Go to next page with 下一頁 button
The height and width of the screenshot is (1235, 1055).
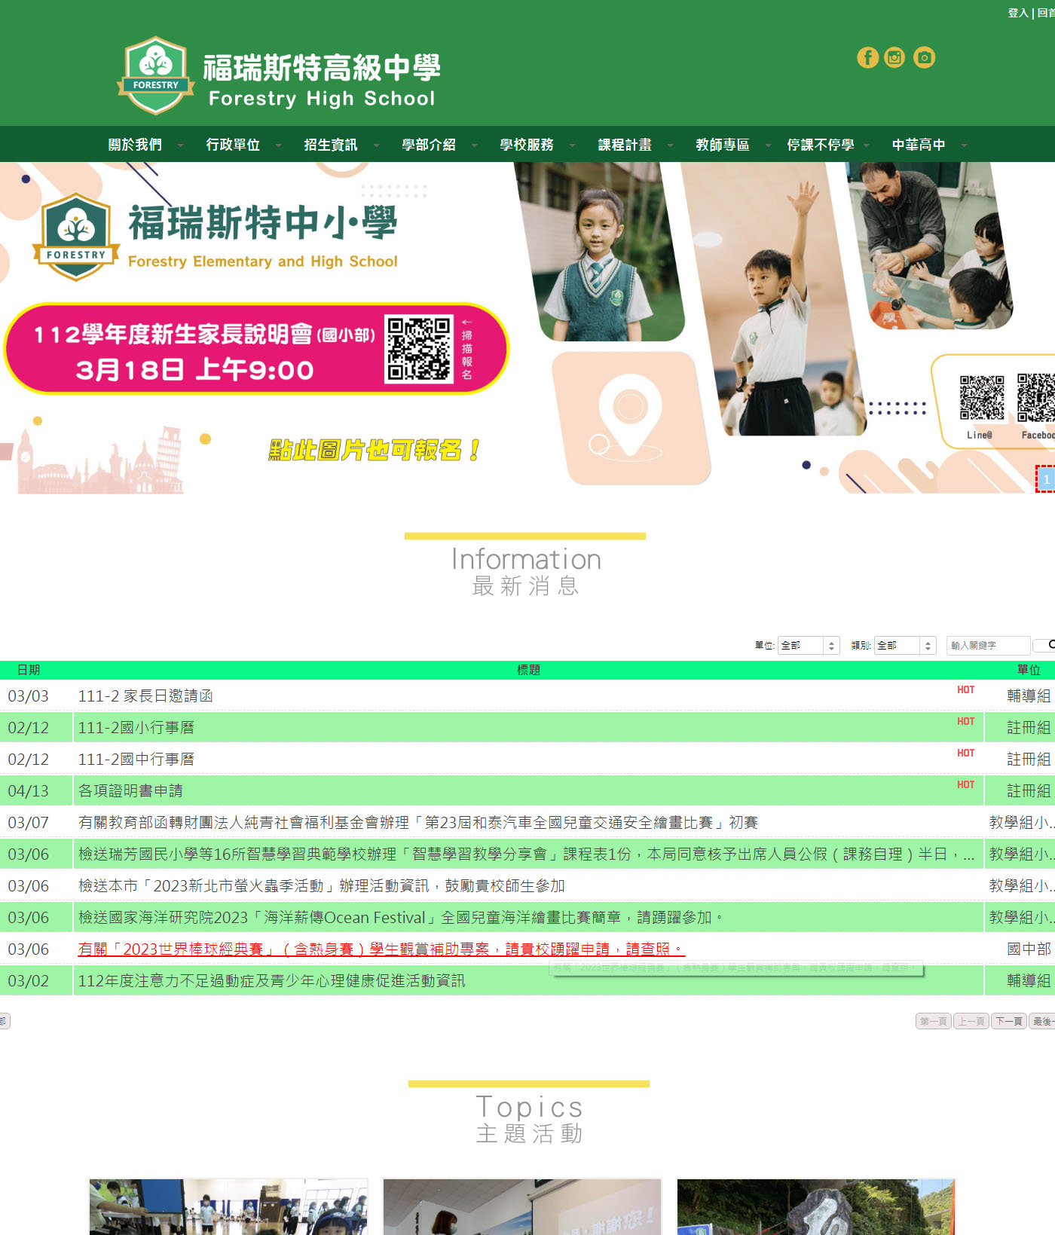1008,1022
